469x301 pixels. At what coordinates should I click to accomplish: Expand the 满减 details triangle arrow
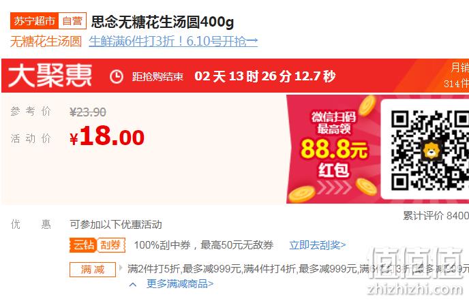[x=121, y=268]
